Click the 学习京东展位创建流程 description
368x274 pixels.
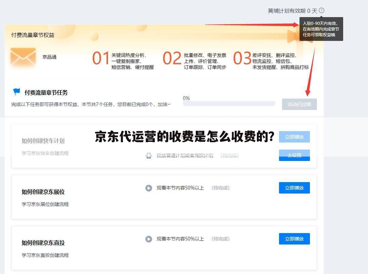(45, 204)
